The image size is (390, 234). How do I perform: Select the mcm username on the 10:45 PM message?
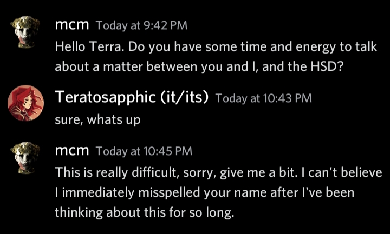(72, 151)
